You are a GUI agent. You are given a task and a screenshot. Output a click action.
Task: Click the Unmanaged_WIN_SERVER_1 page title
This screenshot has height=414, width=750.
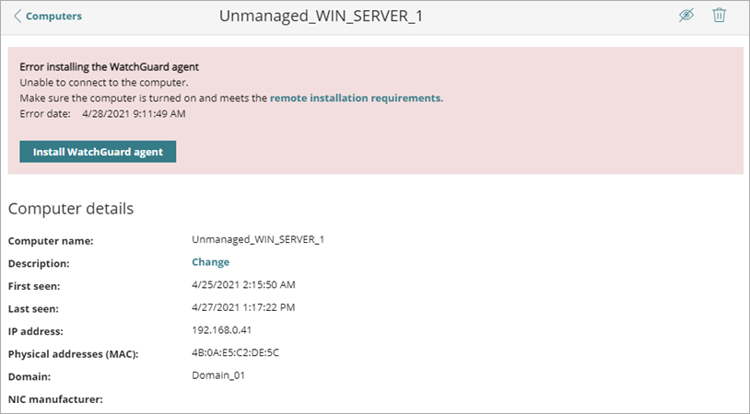tap(321, 17)
